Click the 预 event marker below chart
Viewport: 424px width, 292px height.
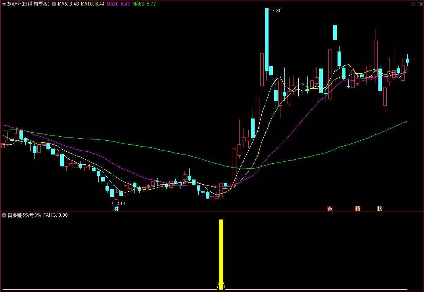[x=357, y=208]
